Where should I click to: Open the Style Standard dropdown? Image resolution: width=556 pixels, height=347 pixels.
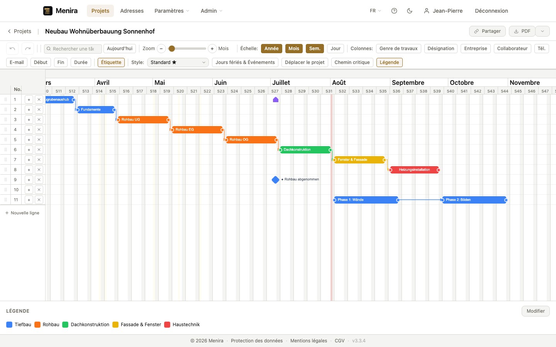click(178, 62)
